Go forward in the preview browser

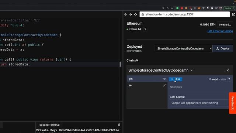[x=131, y=14]
